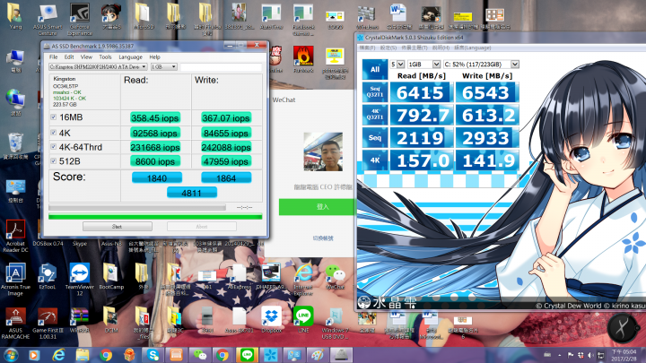646x363 pixels.
Task: Click the green login button in WeChat
Action: click(317, 207)
